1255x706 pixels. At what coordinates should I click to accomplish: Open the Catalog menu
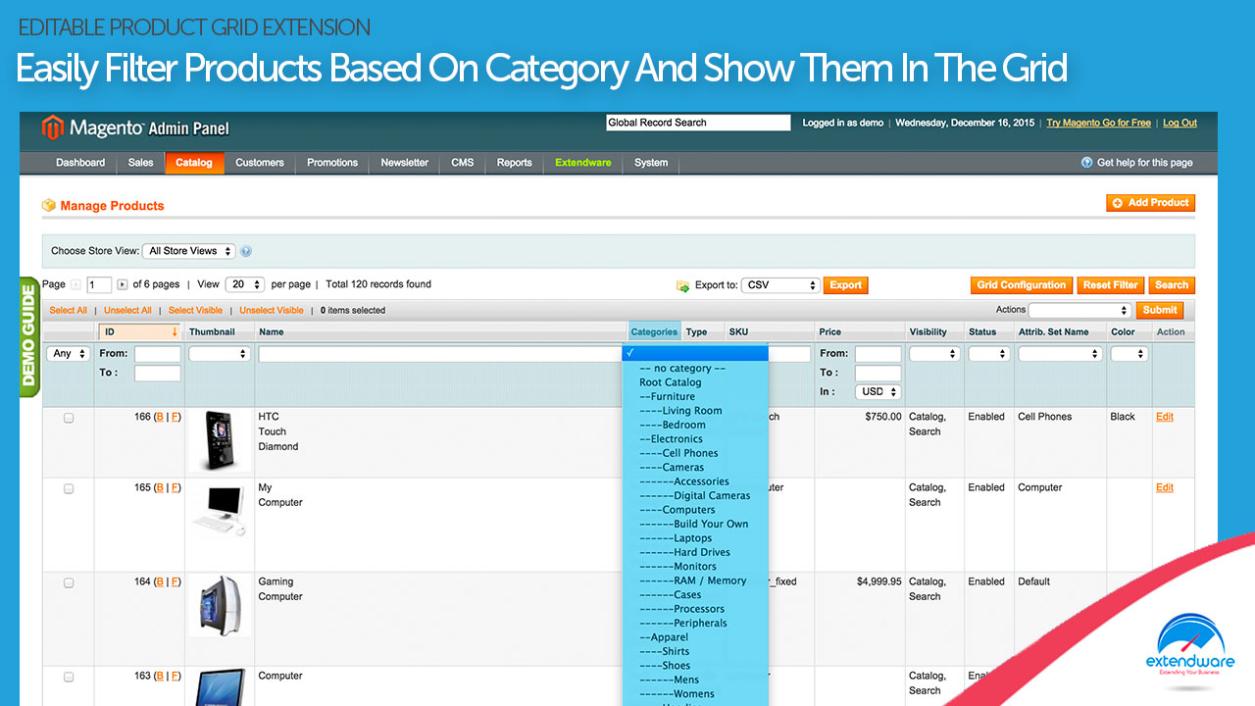pyautogui.click(x=194, y=163)
